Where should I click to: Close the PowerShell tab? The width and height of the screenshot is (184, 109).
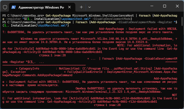70,7
